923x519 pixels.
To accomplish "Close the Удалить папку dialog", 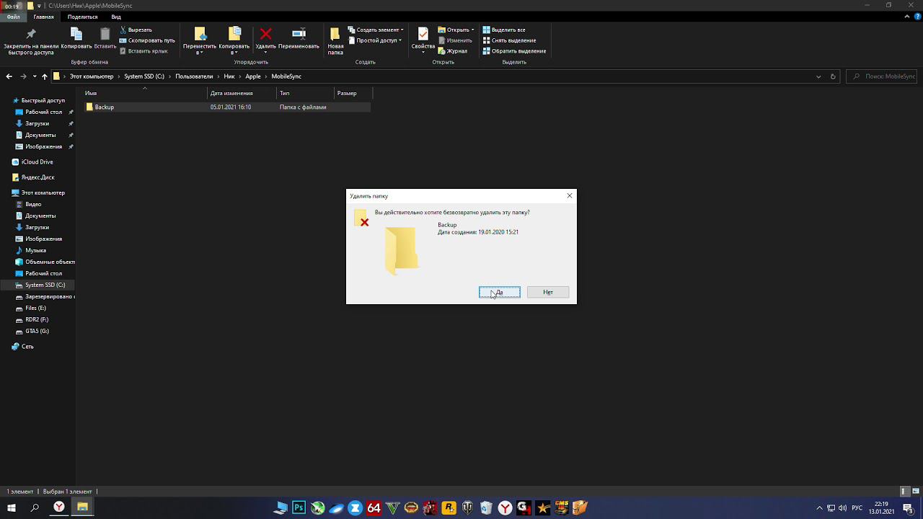I will point(570,195).
